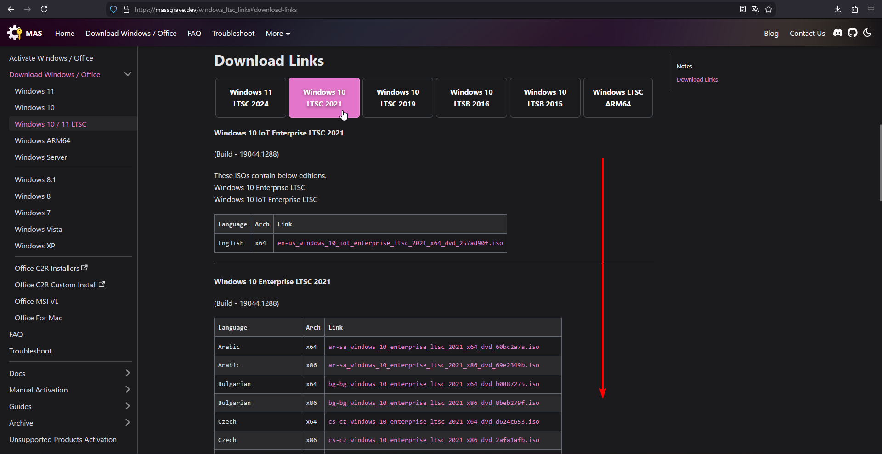
Task: Expand the Guides sidebar section
Action: tap(128, 406)
